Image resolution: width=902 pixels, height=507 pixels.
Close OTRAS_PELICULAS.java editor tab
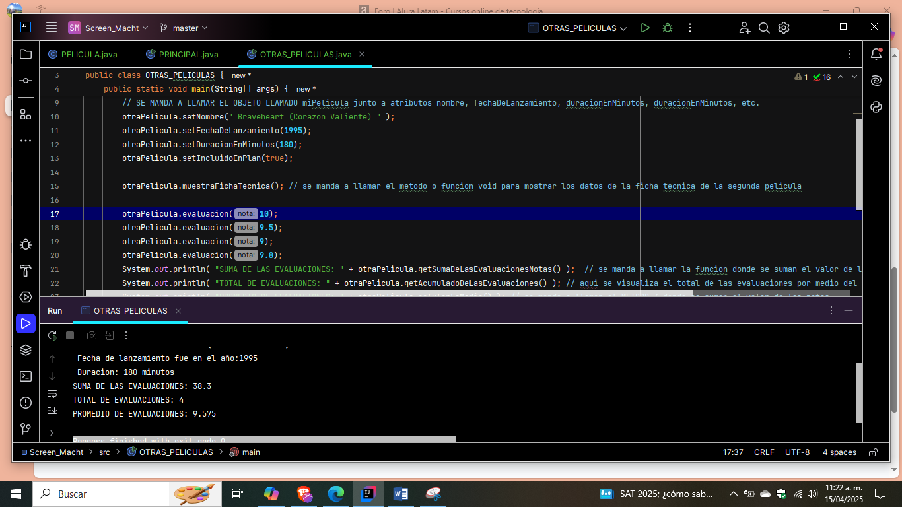click(x=362, y=54)
